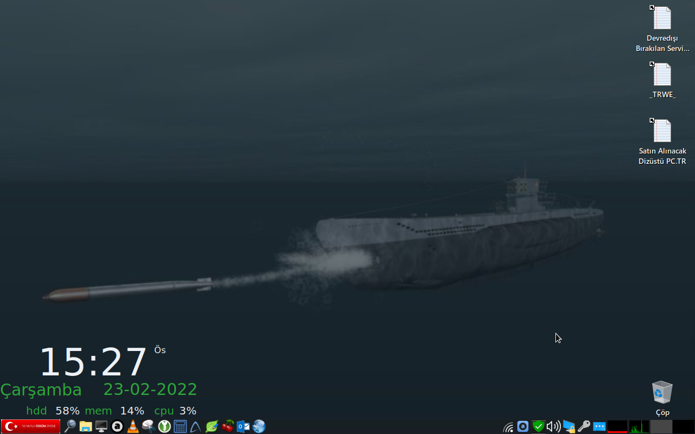Open the silver key tray icon
This screenshot has width=695, height=434.
(584, 426)
